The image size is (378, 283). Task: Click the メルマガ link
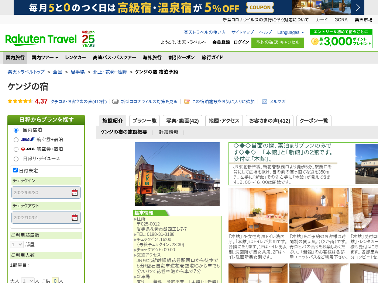pyautogui.click(x=278, y=102)
